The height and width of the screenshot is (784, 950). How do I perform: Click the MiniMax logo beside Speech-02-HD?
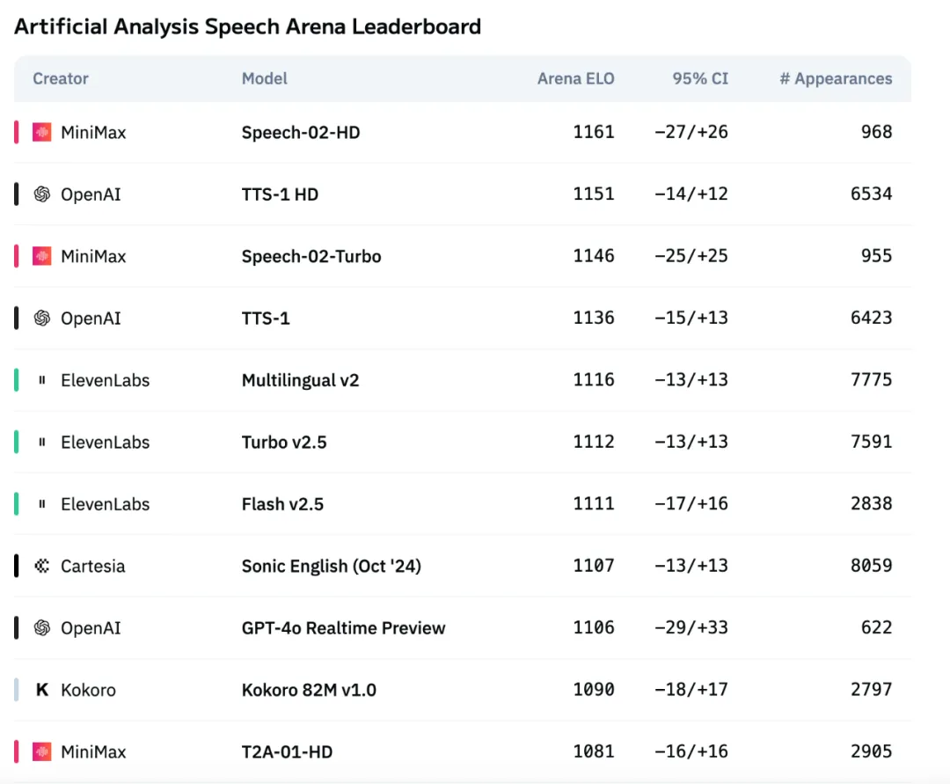tap(42, 133)
